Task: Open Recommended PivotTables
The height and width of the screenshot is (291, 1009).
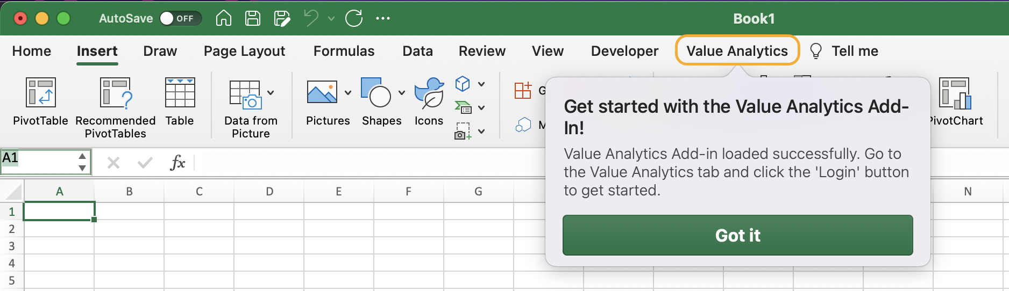Action: [116, 92]
